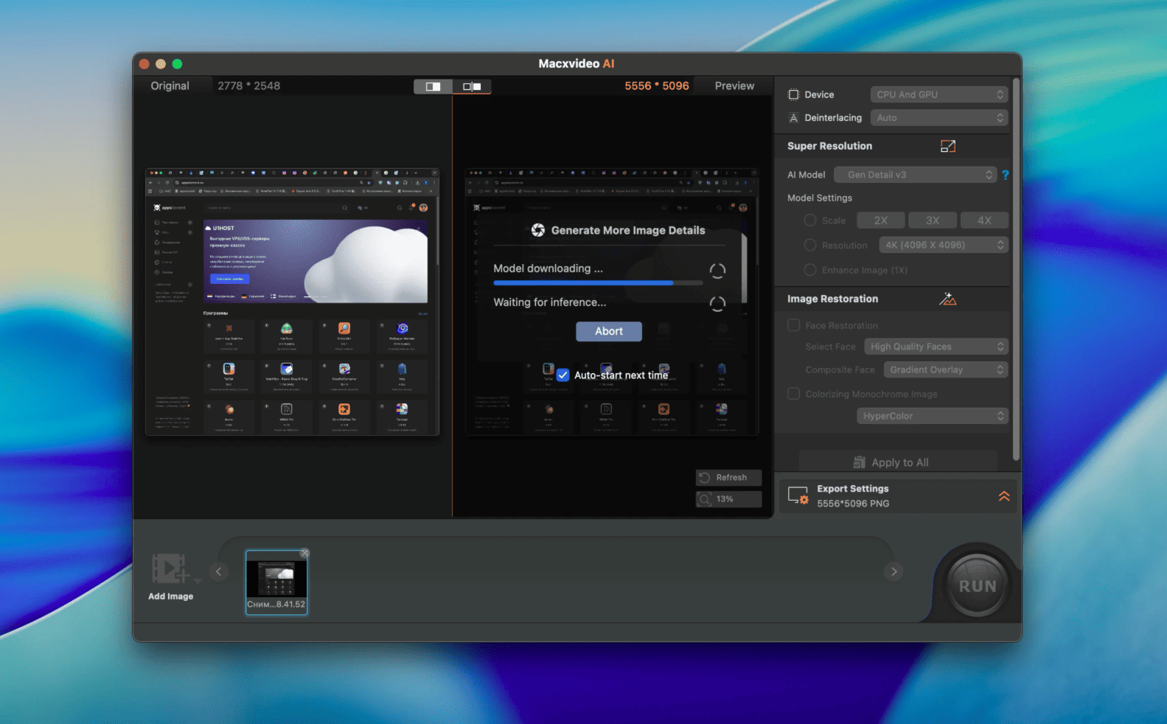
Task: Click the Apply to All button
Action: tap(898, 462)
